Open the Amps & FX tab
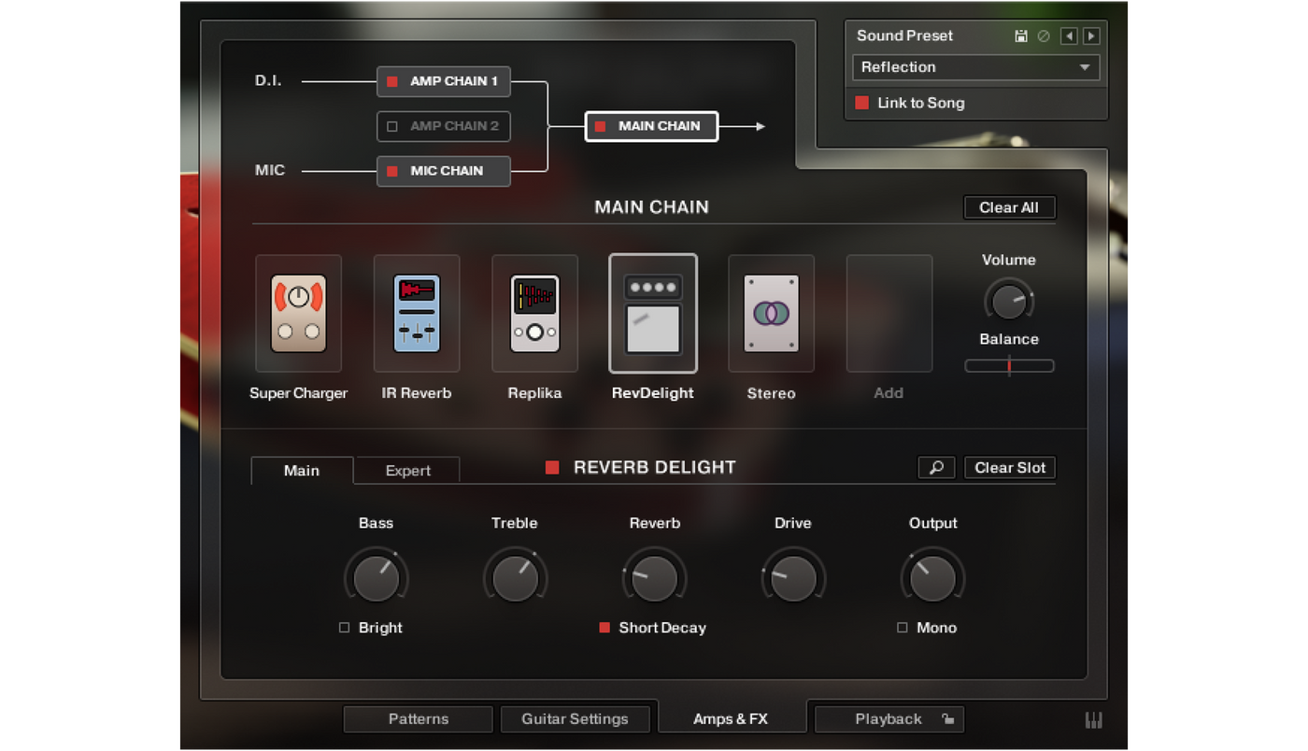The image size is (1308, 751). coord(731,719)
